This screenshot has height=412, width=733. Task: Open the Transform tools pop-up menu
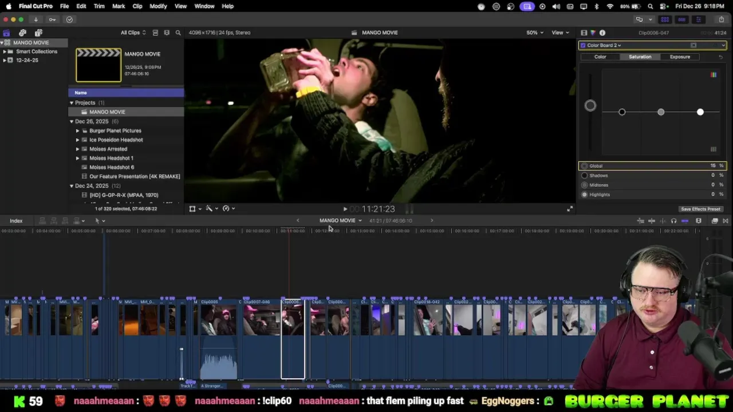(x=195, y=209)
